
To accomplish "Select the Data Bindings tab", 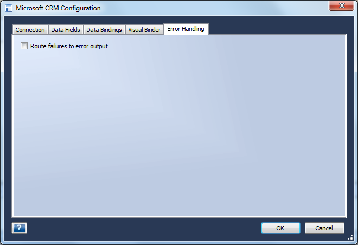I will [x=104, y=30].
